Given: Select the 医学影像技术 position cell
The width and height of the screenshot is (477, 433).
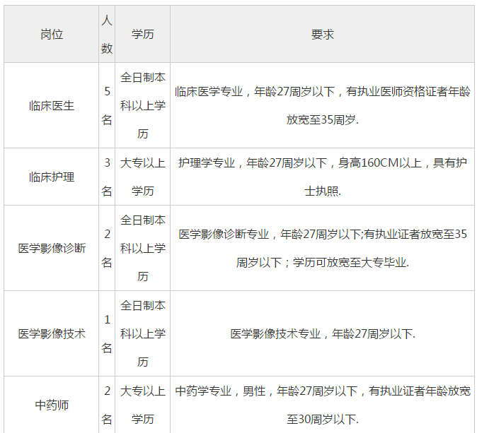Looking at the screenshot, I should (52, 333).
